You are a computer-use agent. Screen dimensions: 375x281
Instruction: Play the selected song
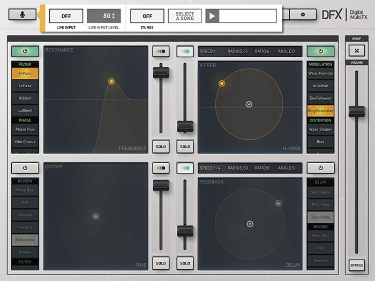click(x=212, y=16)
